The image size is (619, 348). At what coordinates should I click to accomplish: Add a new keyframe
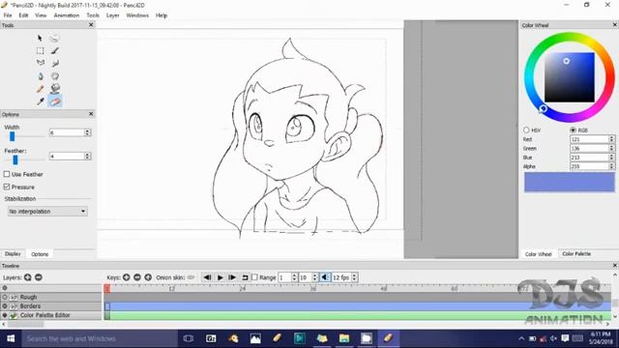coord(127,277)
